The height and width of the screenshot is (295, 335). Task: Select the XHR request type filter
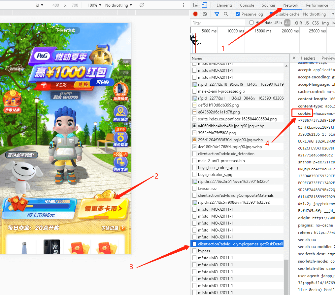click(298, 23)
